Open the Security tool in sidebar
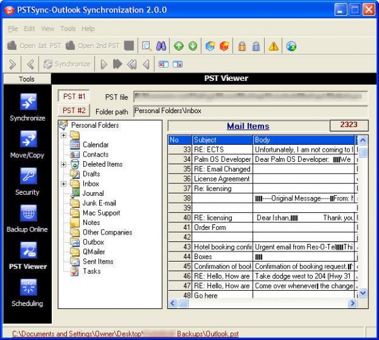Image resolution: width=379 pixels, height=340 pixels. point(28,181)
